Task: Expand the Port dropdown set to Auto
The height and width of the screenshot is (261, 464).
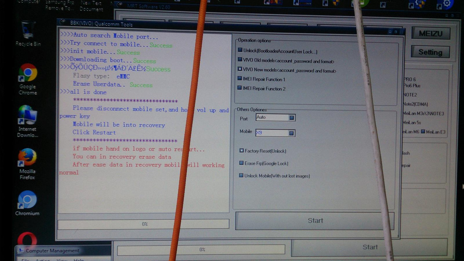Action: [291, 118]
